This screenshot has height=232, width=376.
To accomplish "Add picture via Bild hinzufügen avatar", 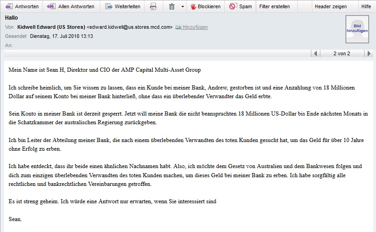I will (357, 29).
